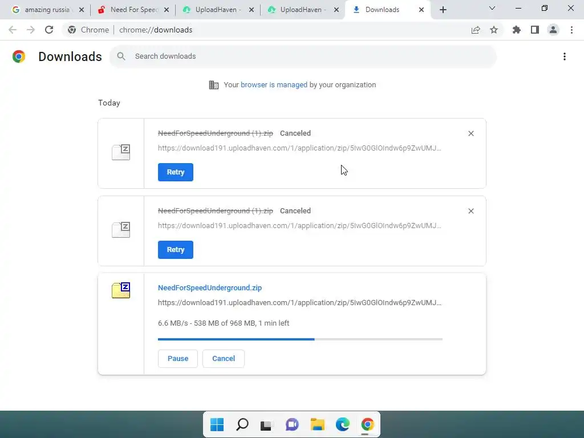Screen dimensions: 584x438
Task: Open the Chat app on taskbar
Action: pos(292,424)
